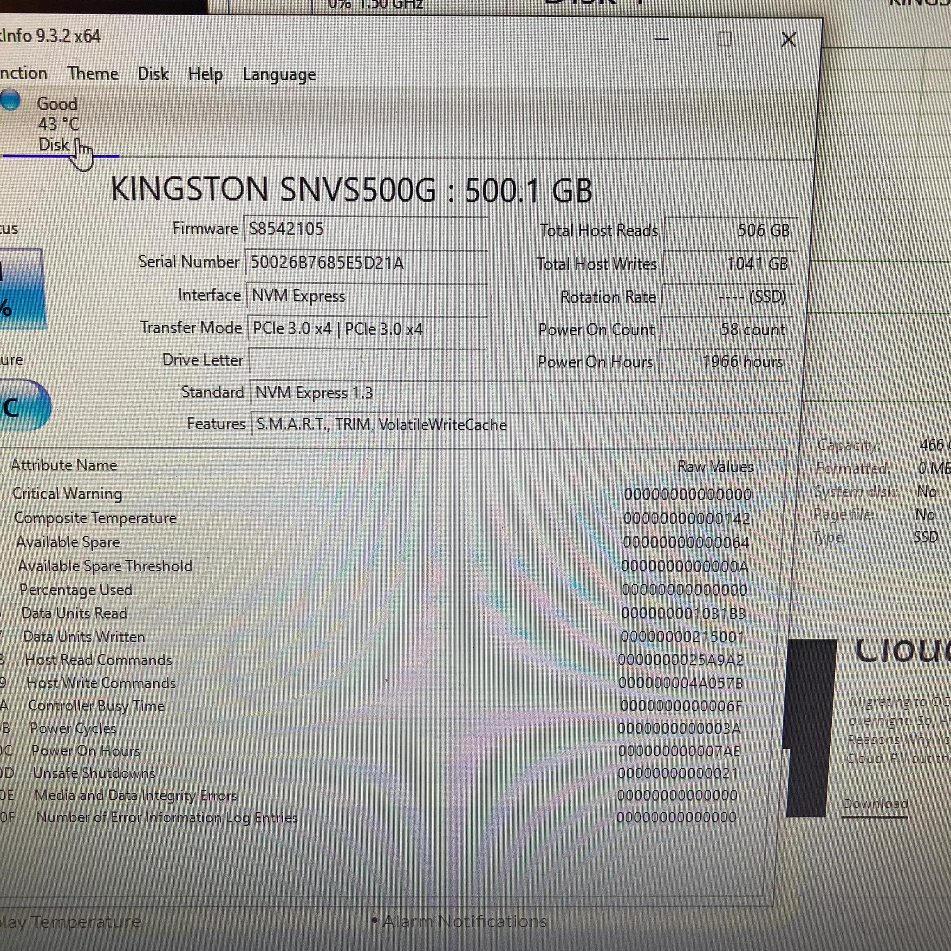Select the Unsafe Shutdowns attribute row
951x951 pixels.
pyautogui.click(x=382, y=773)
